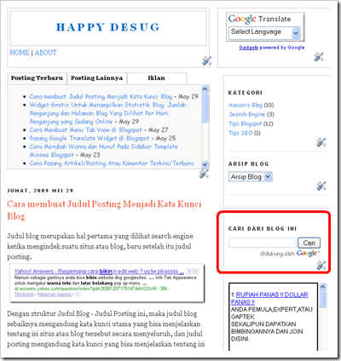This screenshot has width=341, height=361.
Task: Open the Arsip Blog dropdown
Action: point(251,177)
